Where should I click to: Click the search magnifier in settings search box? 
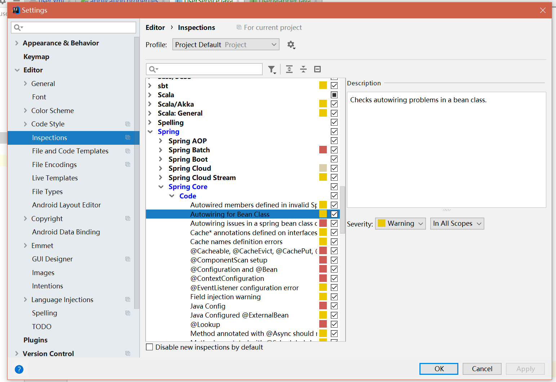click(x=18, y=27)
